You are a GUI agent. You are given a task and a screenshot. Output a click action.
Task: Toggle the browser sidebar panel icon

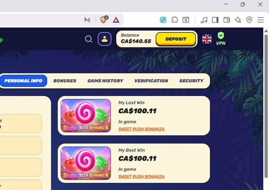(215, 20)
